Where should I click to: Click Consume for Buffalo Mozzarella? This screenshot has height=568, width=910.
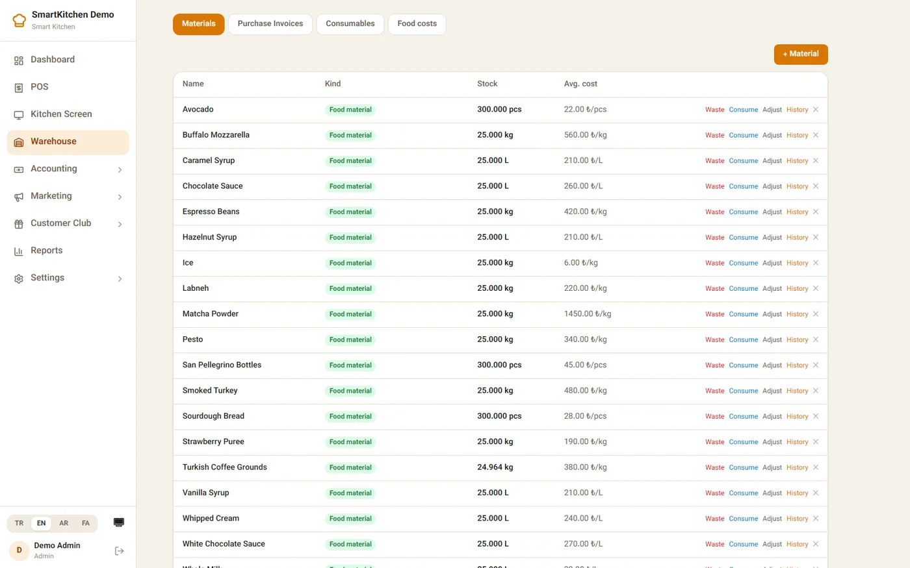click(x=744, y=135)
